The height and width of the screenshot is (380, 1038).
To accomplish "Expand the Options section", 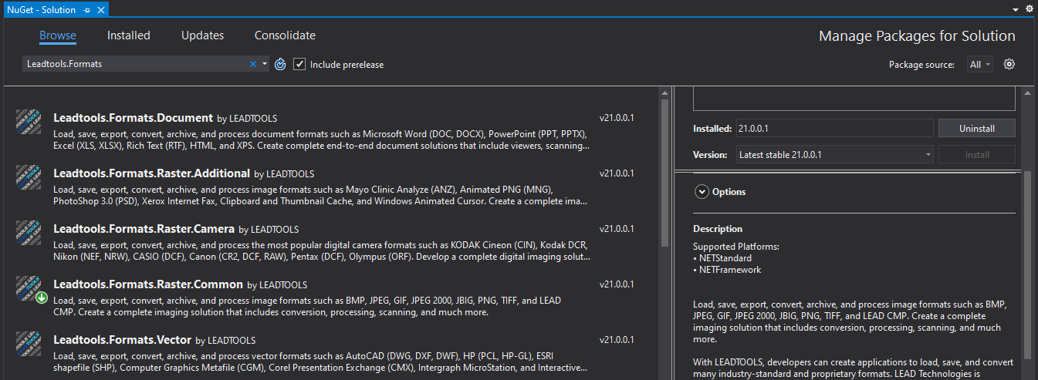I will [x=702, y=192].
